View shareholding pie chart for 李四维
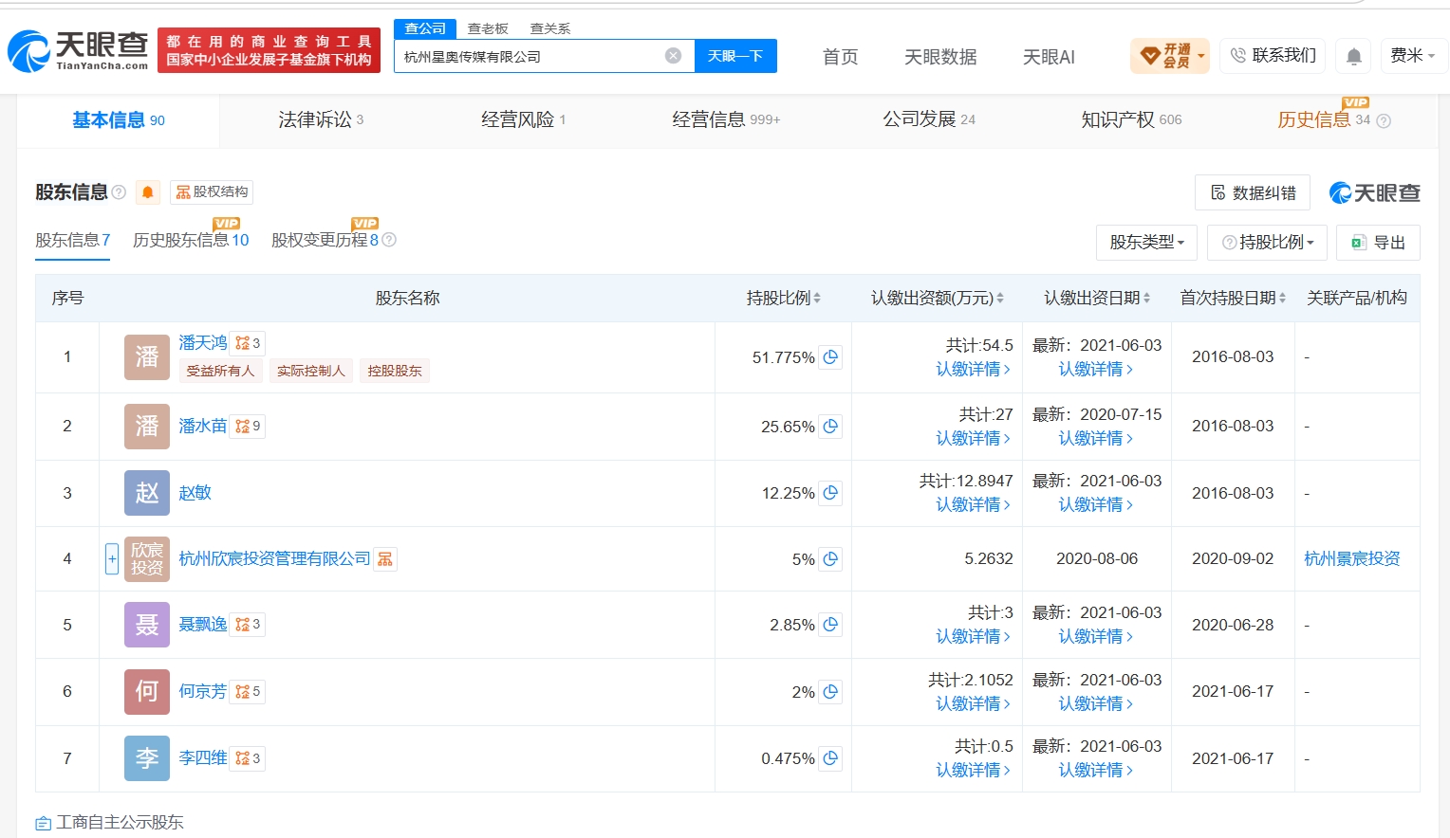The height and width of the screenshot is (838, 1450). point(830,758)
